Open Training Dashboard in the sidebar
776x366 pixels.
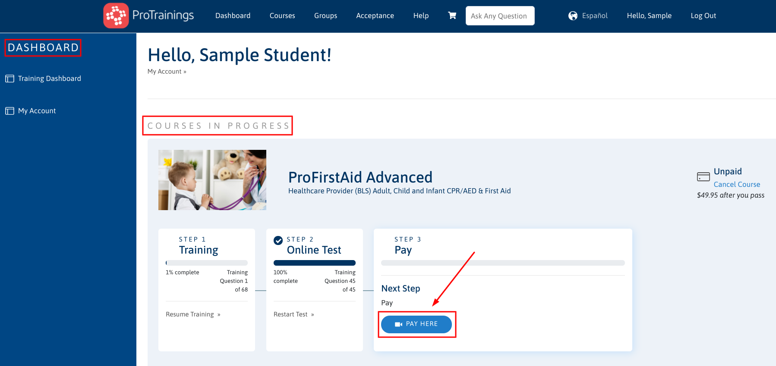tap(50, 78)
